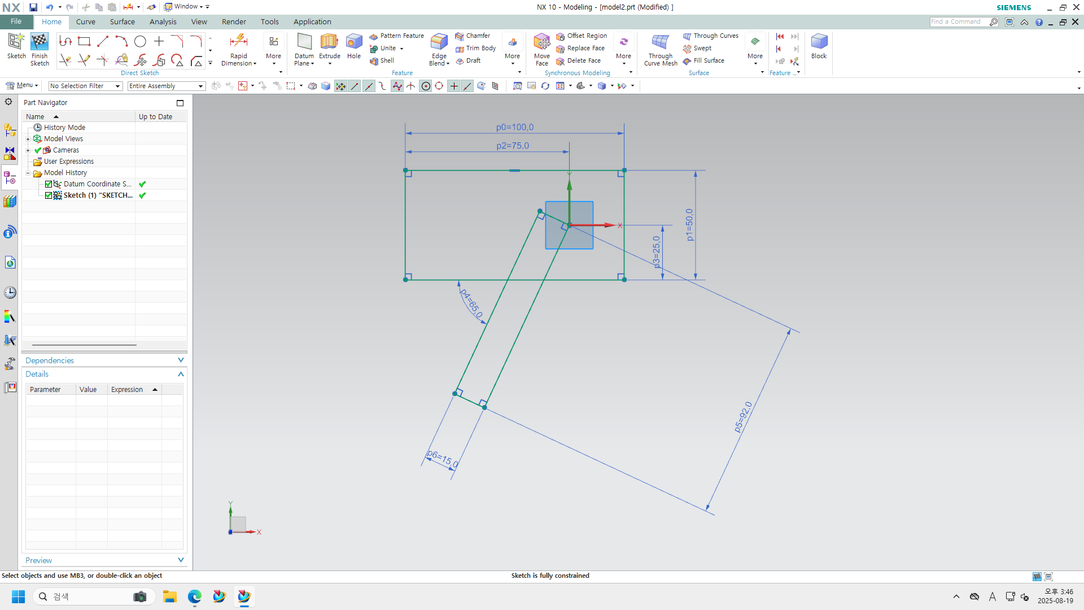Choose the Rectangle sketch tool
Viewport: 1084px width, 610px height.
(84, 41)
